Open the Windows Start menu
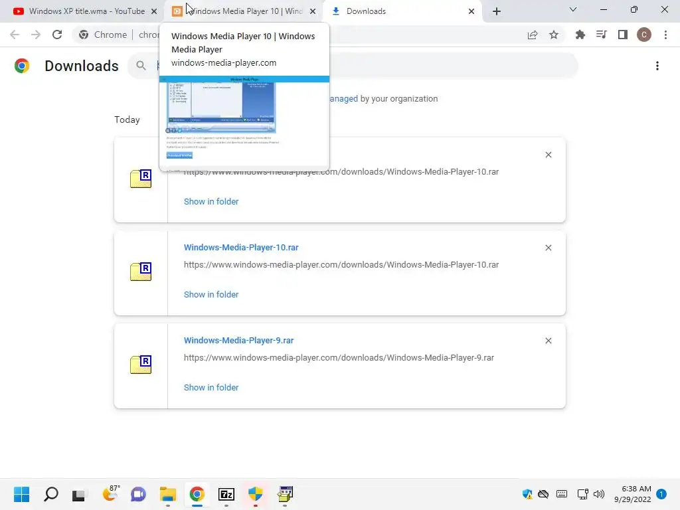 (22, 494)
